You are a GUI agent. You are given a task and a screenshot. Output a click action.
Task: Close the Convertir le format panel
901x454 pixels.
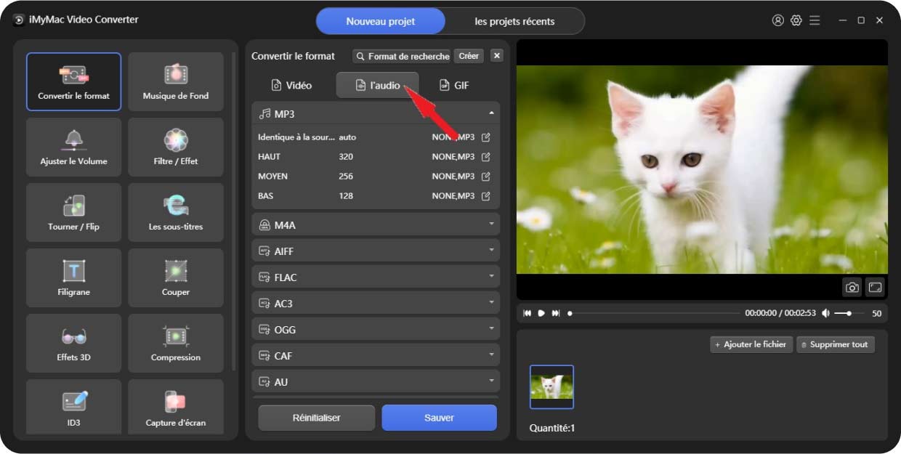tap(497, 56)
